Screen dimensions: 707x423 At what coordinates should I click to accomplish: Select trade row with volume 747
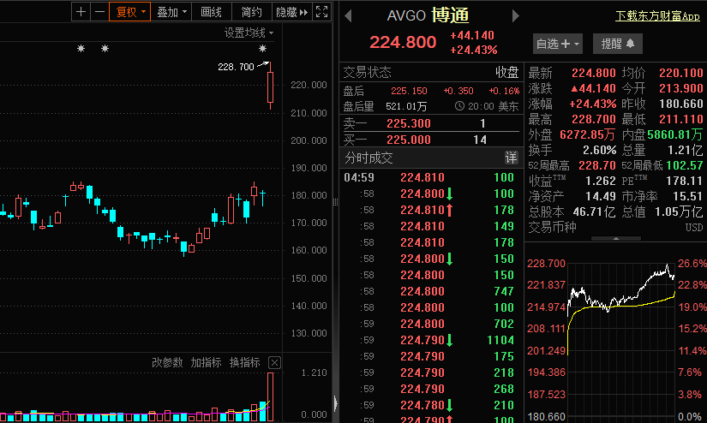pos(429,291)
